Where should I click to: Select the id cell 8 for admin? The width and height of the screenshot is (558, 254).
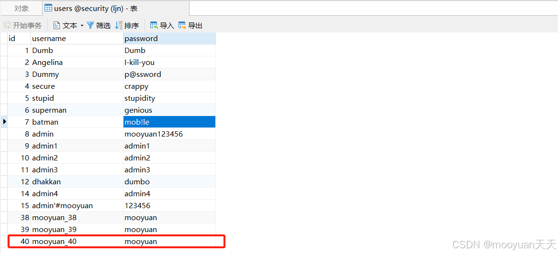[x=19, y=134]
